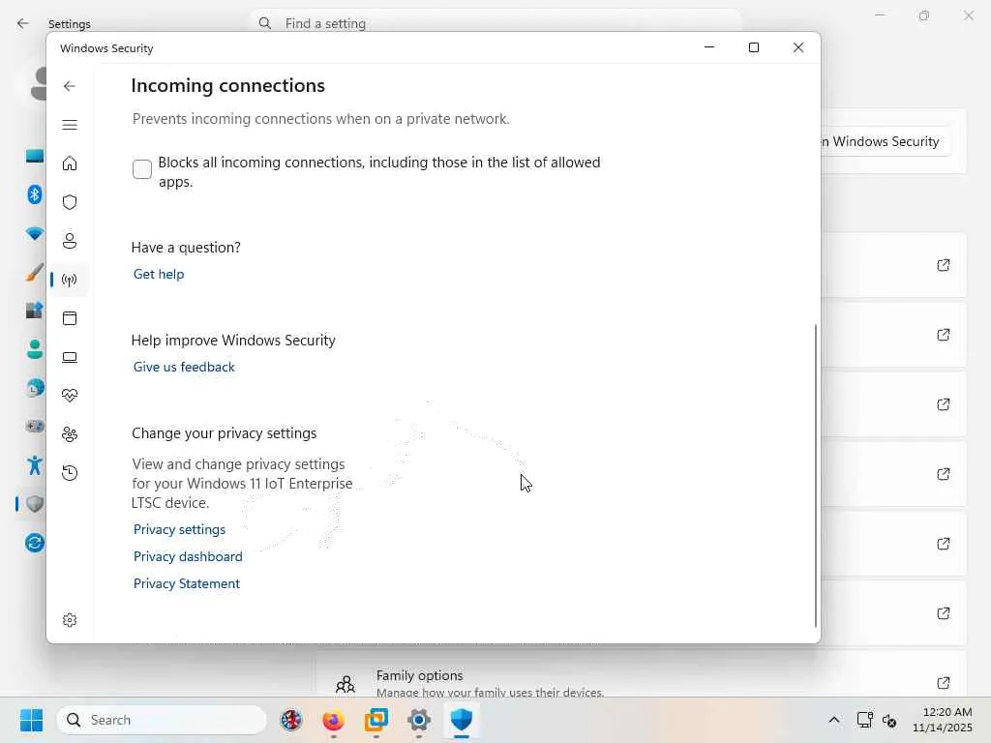Select Network & internet in Settings sidebar
The image size is (991, 743).
[35, 233]
